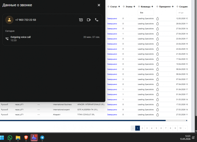Open Завершено link for the 21.04.2026 row
The height and width of the screenshot is (142, 197).
pos(112,54)
